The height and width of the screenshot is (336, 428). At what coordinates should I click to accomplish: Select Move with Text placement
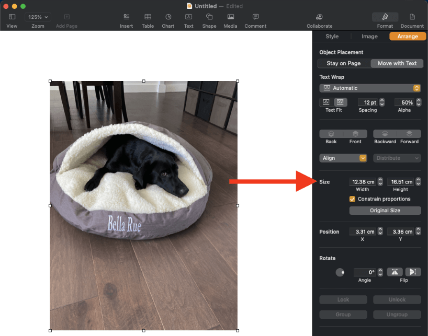coord(397,63)
